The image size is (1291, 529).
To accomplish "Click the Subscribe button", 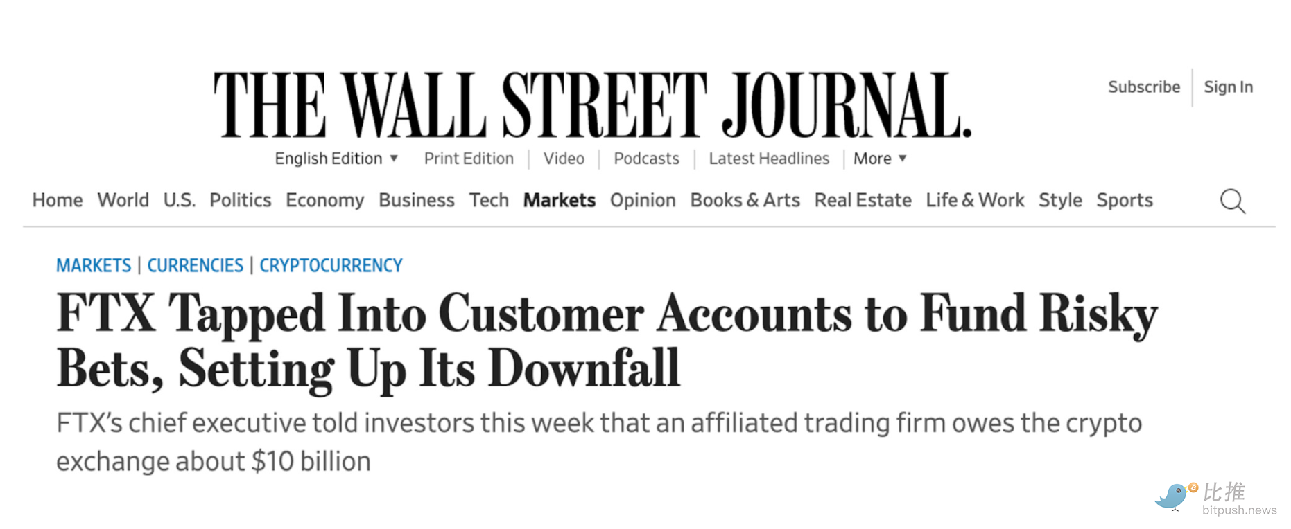I will pyautogui.click(x=1144, y=87).
